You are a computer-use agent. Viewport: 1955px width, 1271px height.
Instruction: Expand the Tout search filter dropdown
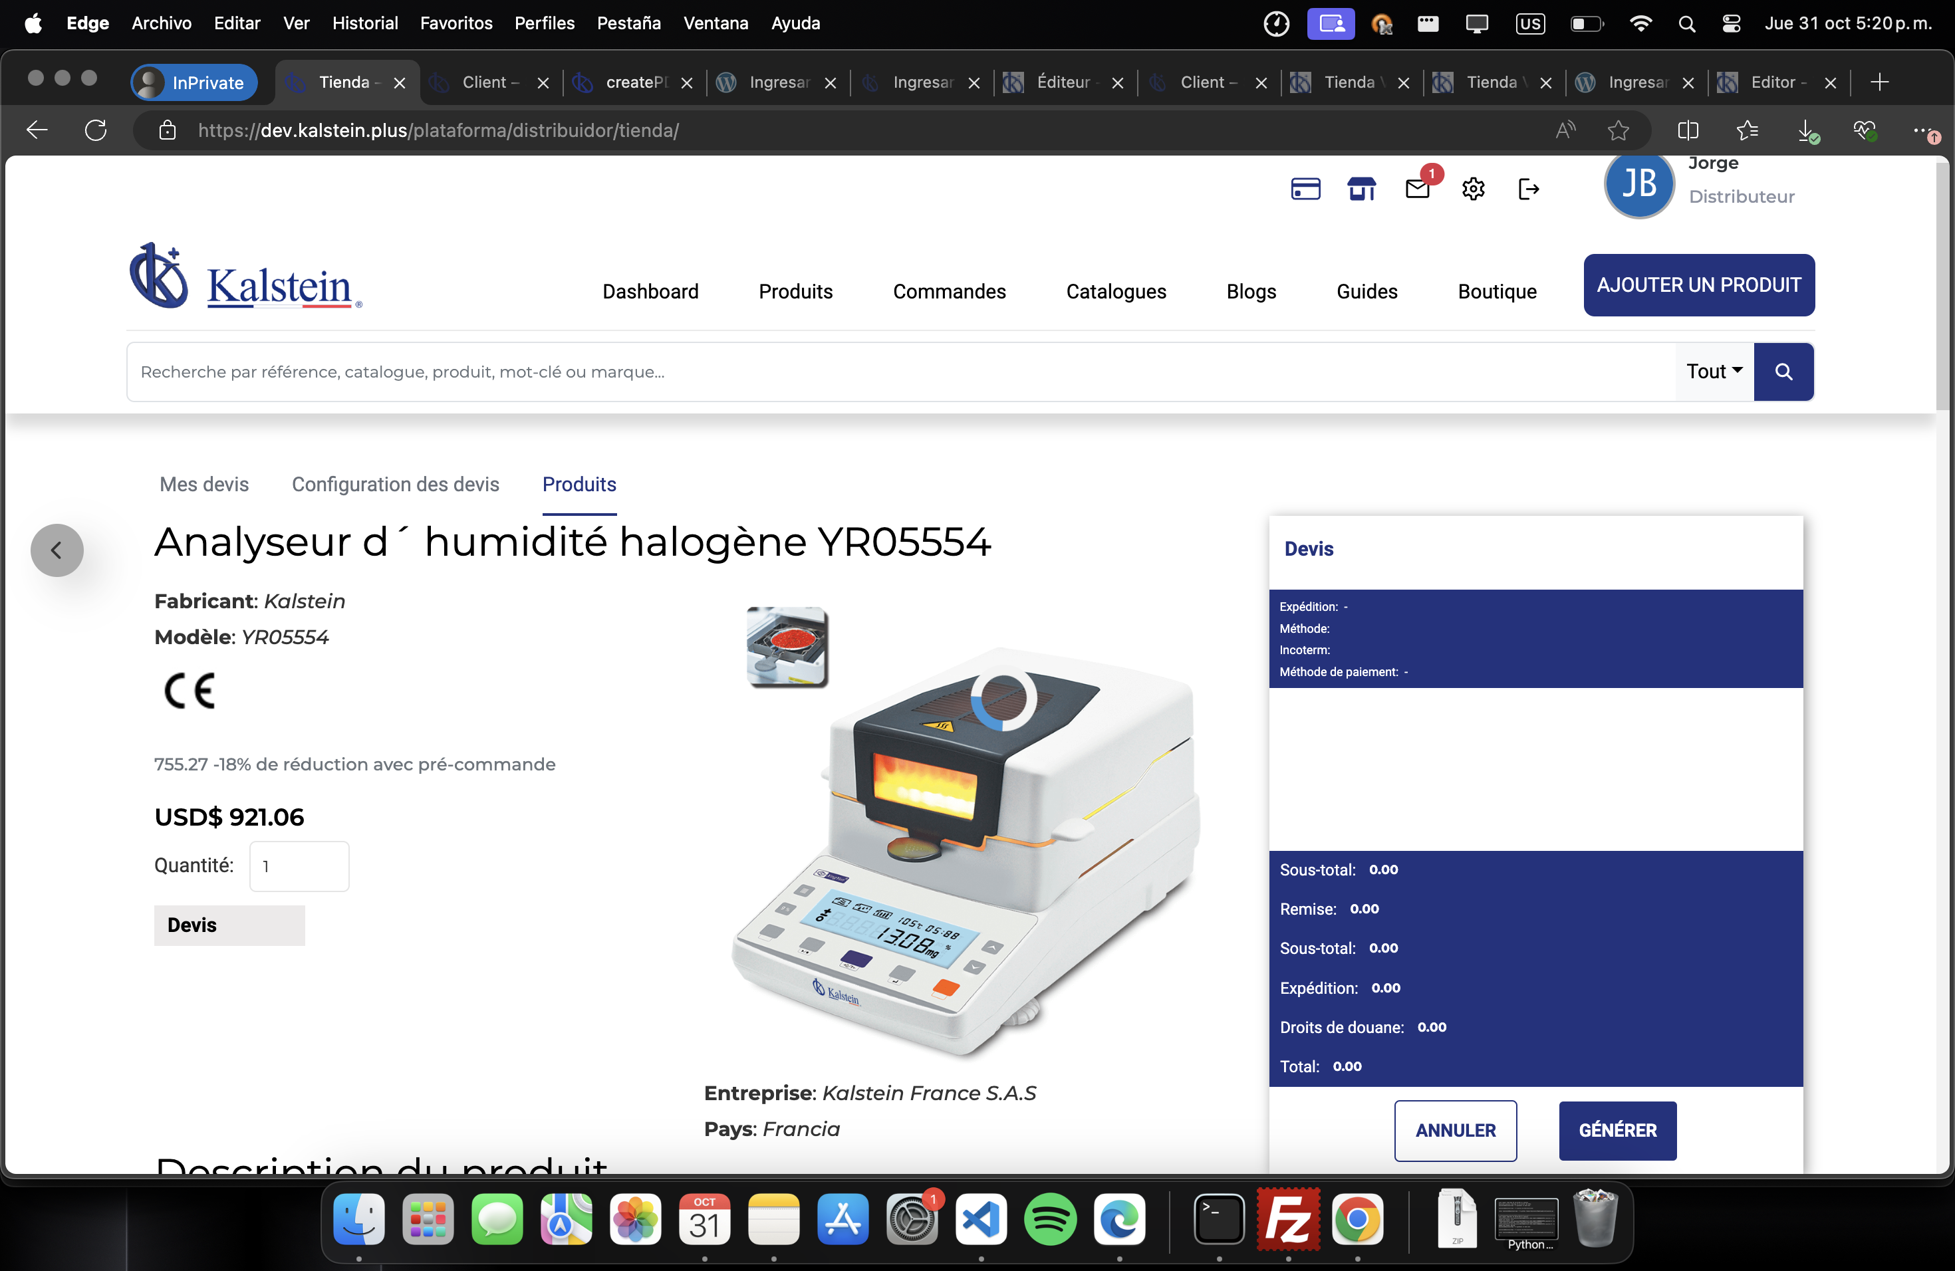(1714, 372)
